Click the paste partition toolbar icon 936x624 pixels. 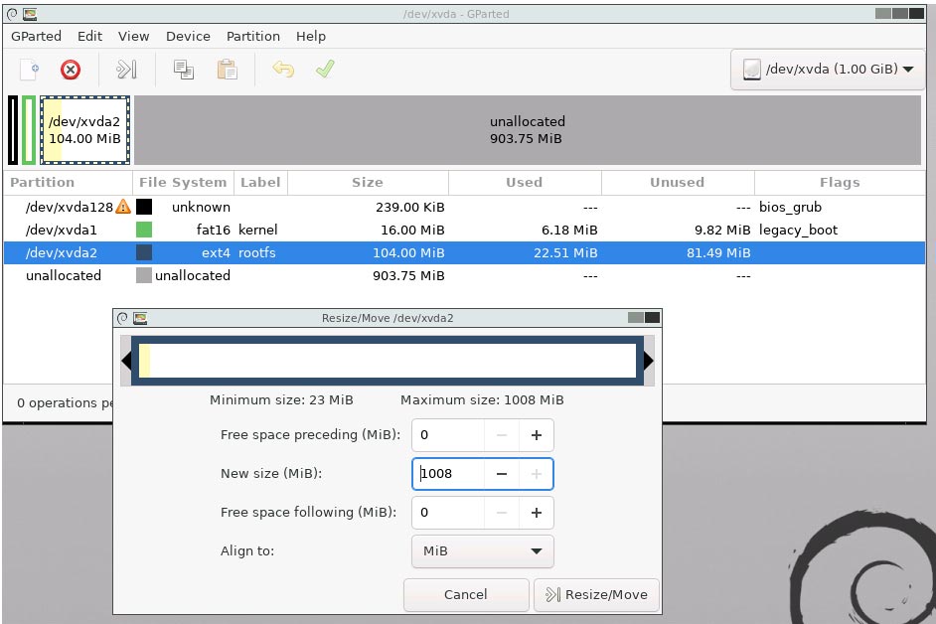[228, 70]
